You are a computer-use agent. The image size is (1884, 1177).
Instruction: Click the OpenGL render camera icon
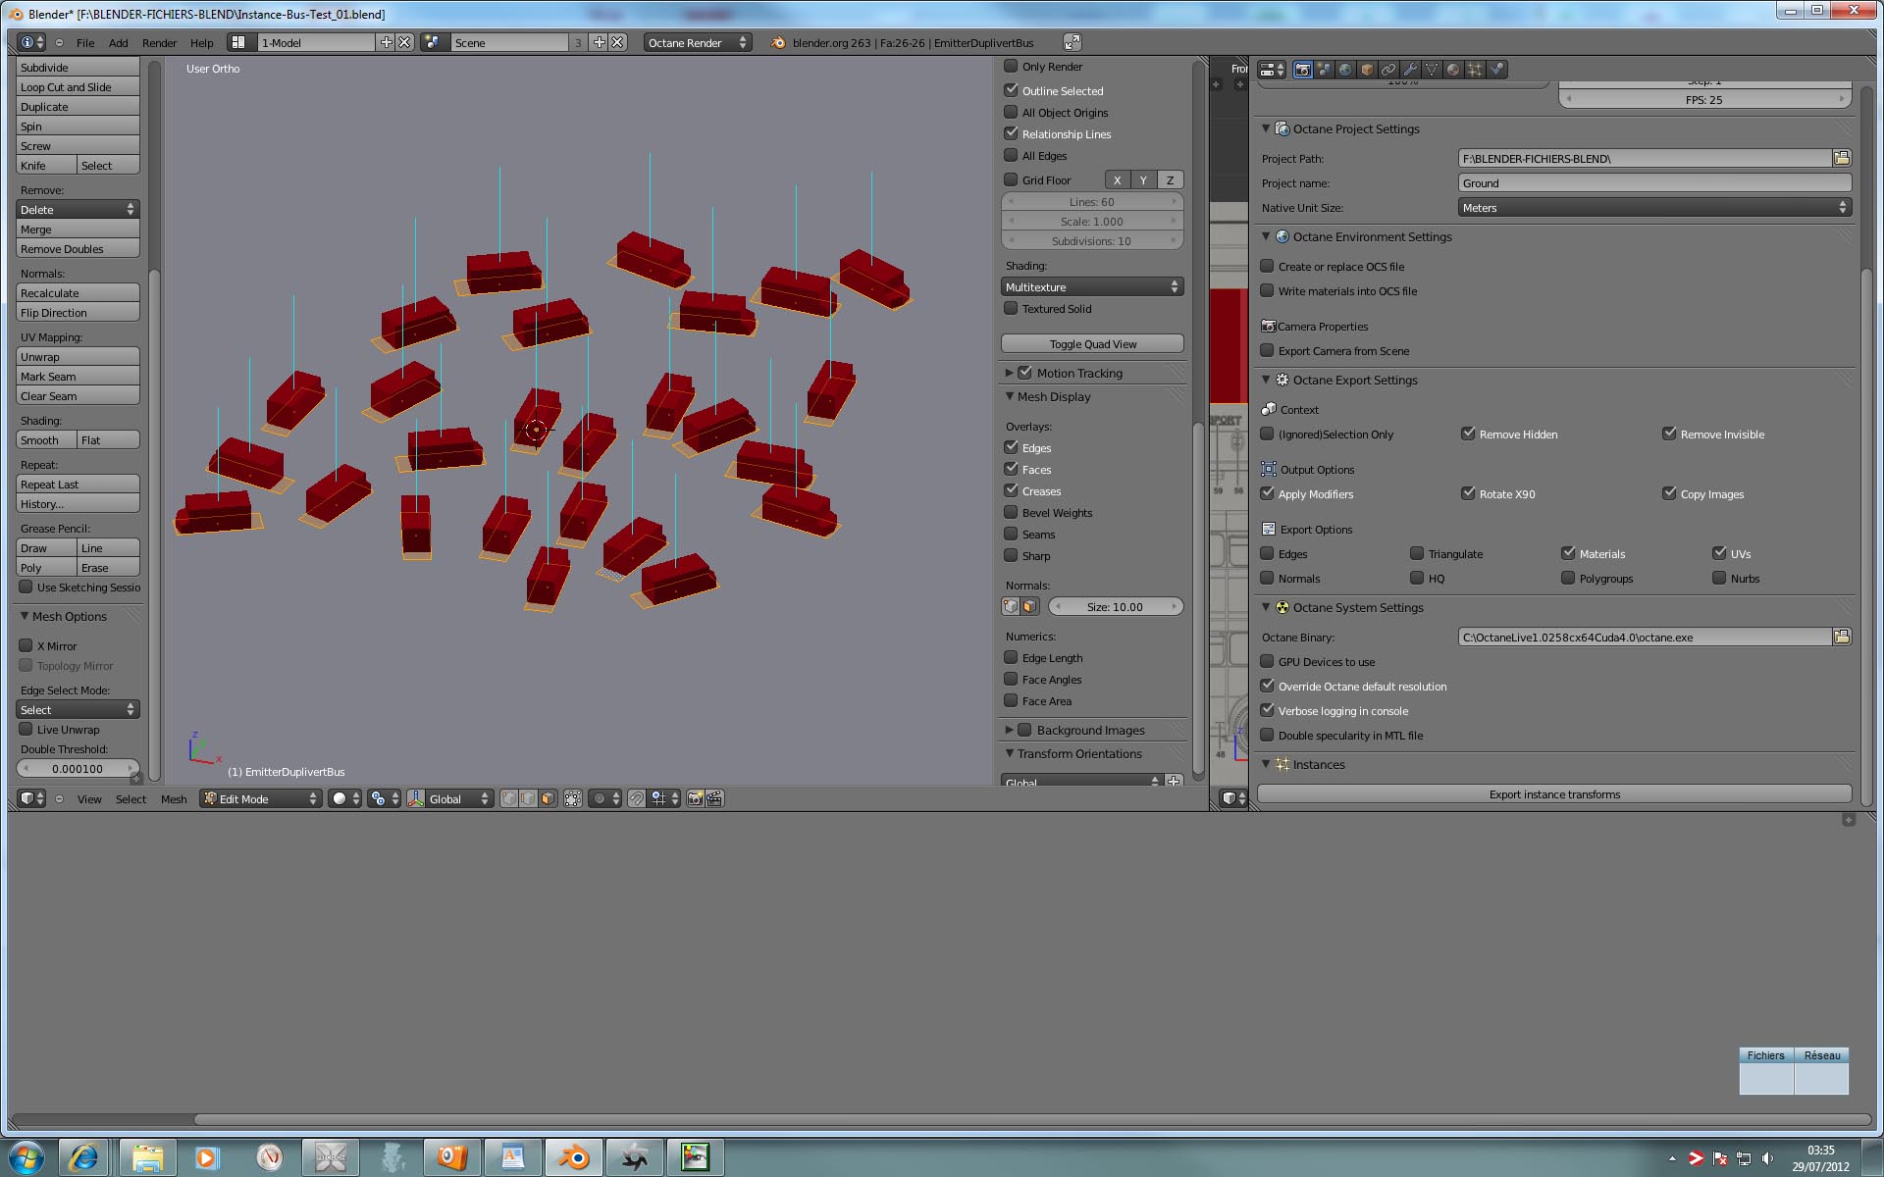(x=695, y=799)
